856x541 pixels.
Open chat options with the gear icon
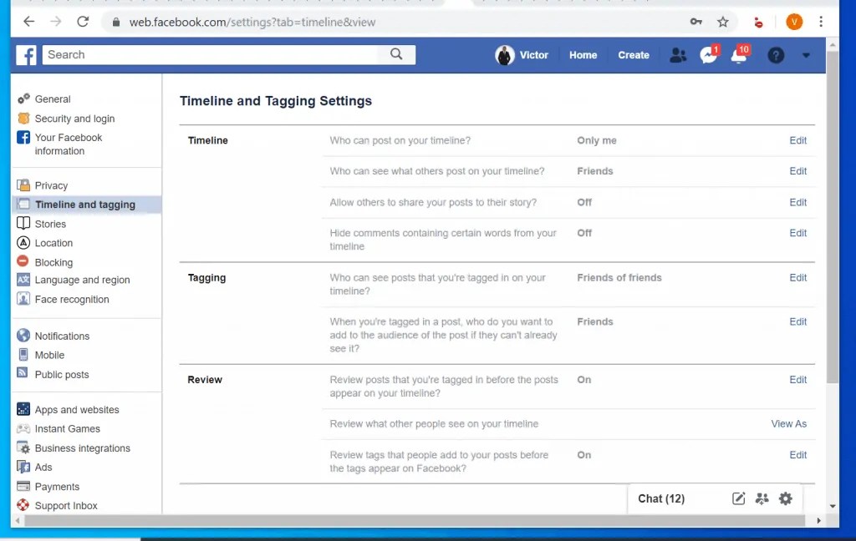point(785,498)
